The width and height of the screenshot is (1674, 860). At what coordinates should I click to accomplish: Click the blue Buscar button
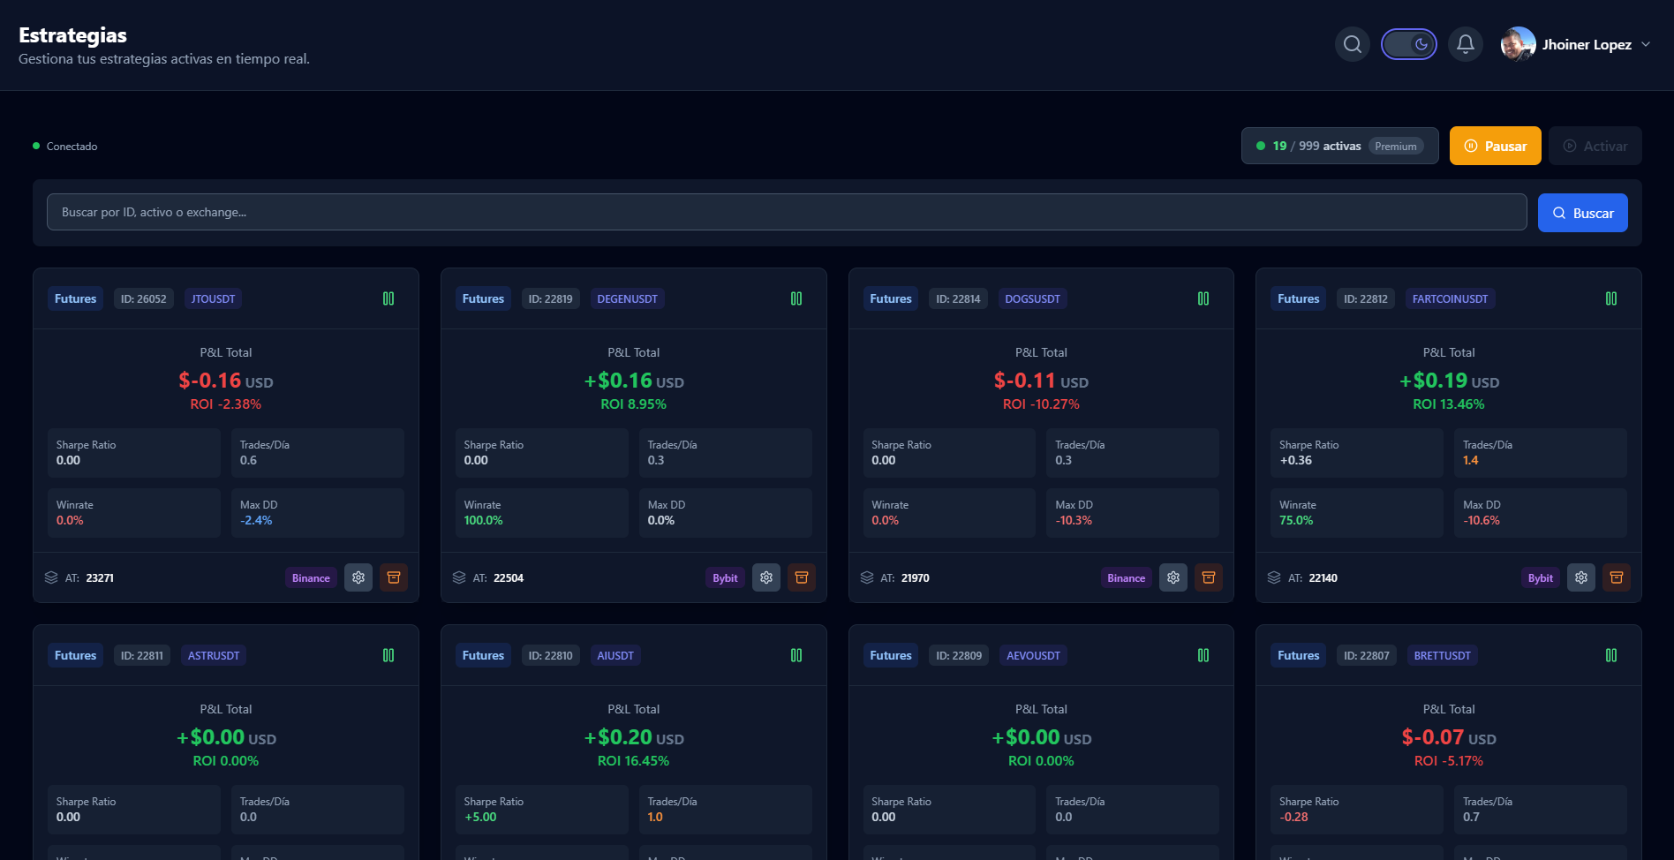pyautogui.click(x=1582, y=213)
